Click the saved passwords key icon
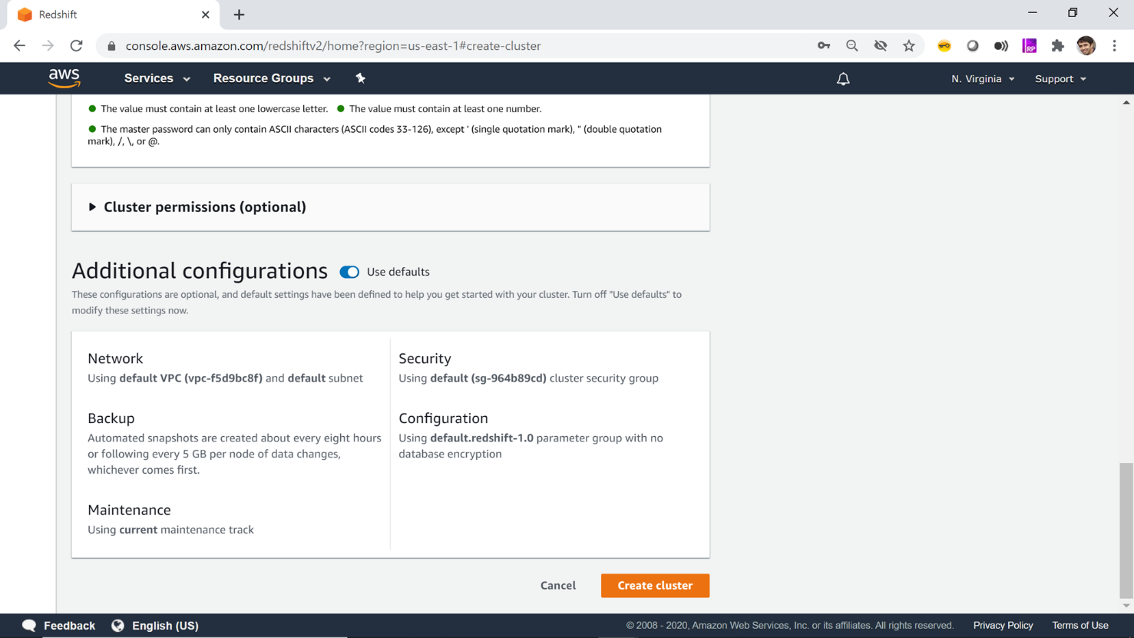 824,46
